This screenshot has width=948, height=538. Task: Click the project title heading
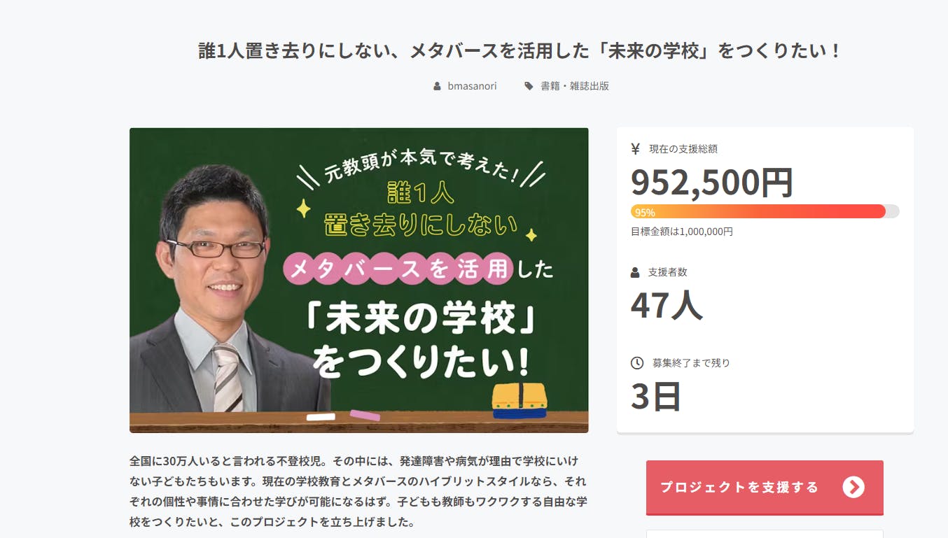pos(520,51)
